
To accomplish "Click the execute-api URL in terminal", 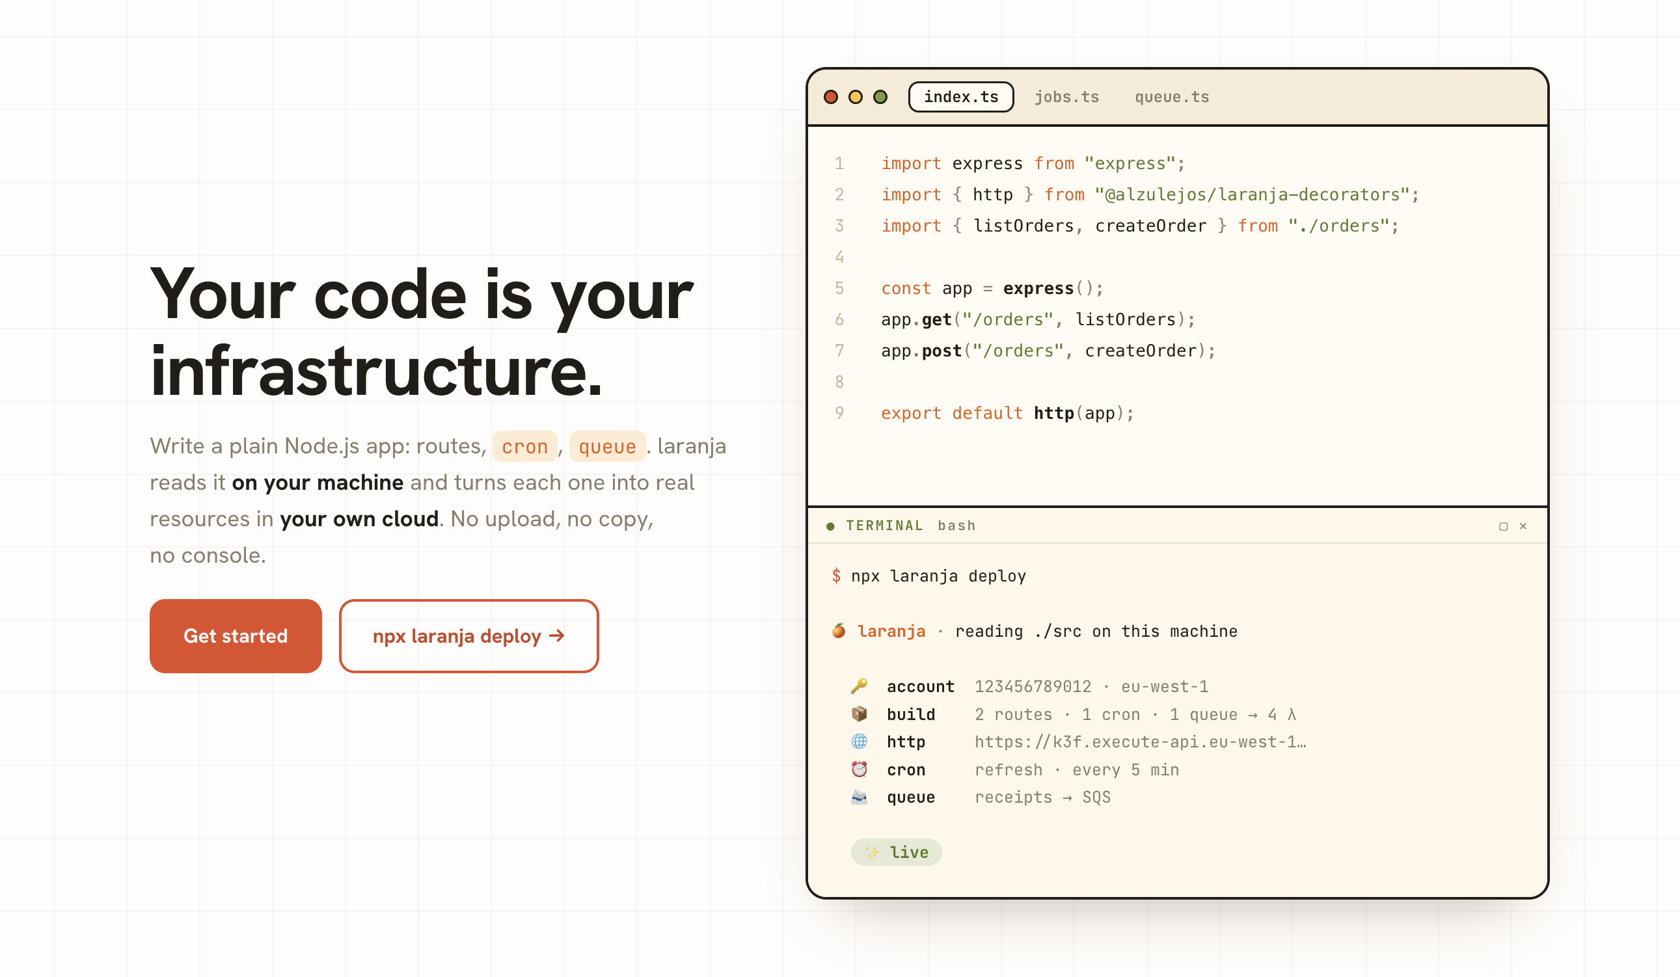I will (x=1140, y=742).
